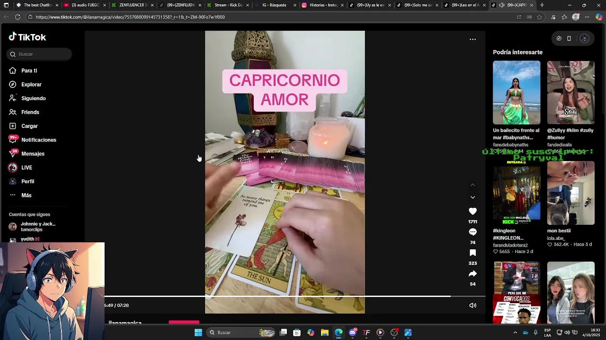Share the video with arrow icon
This screenshot has height=340, width=606.
tap(472, 273)
